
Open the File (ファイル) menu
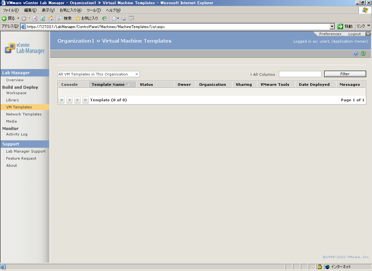[x=11, y=10]
